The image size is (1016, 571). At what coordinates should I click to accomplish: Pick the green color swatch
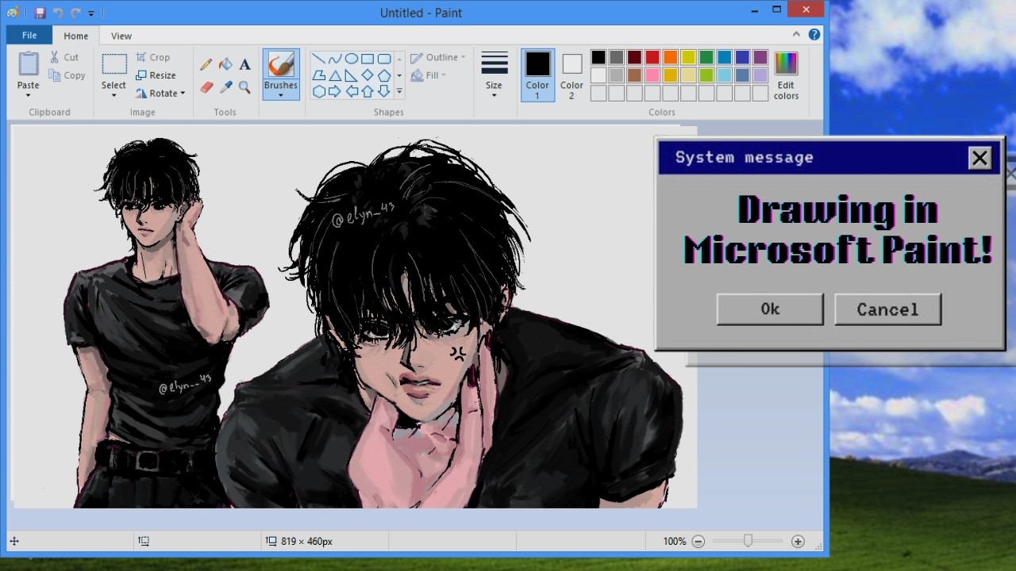[x=706, y=57]
